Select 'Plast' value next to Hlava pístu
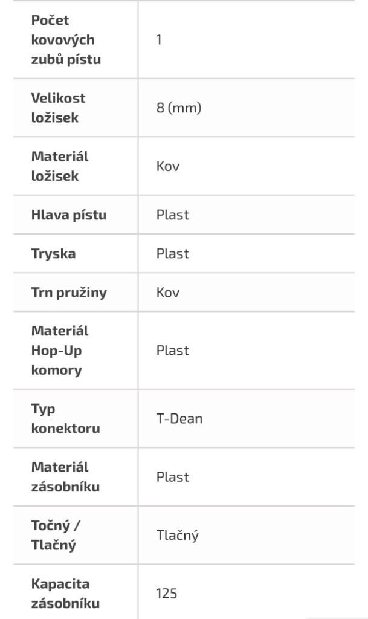The image size is (368, 619). 173,215
